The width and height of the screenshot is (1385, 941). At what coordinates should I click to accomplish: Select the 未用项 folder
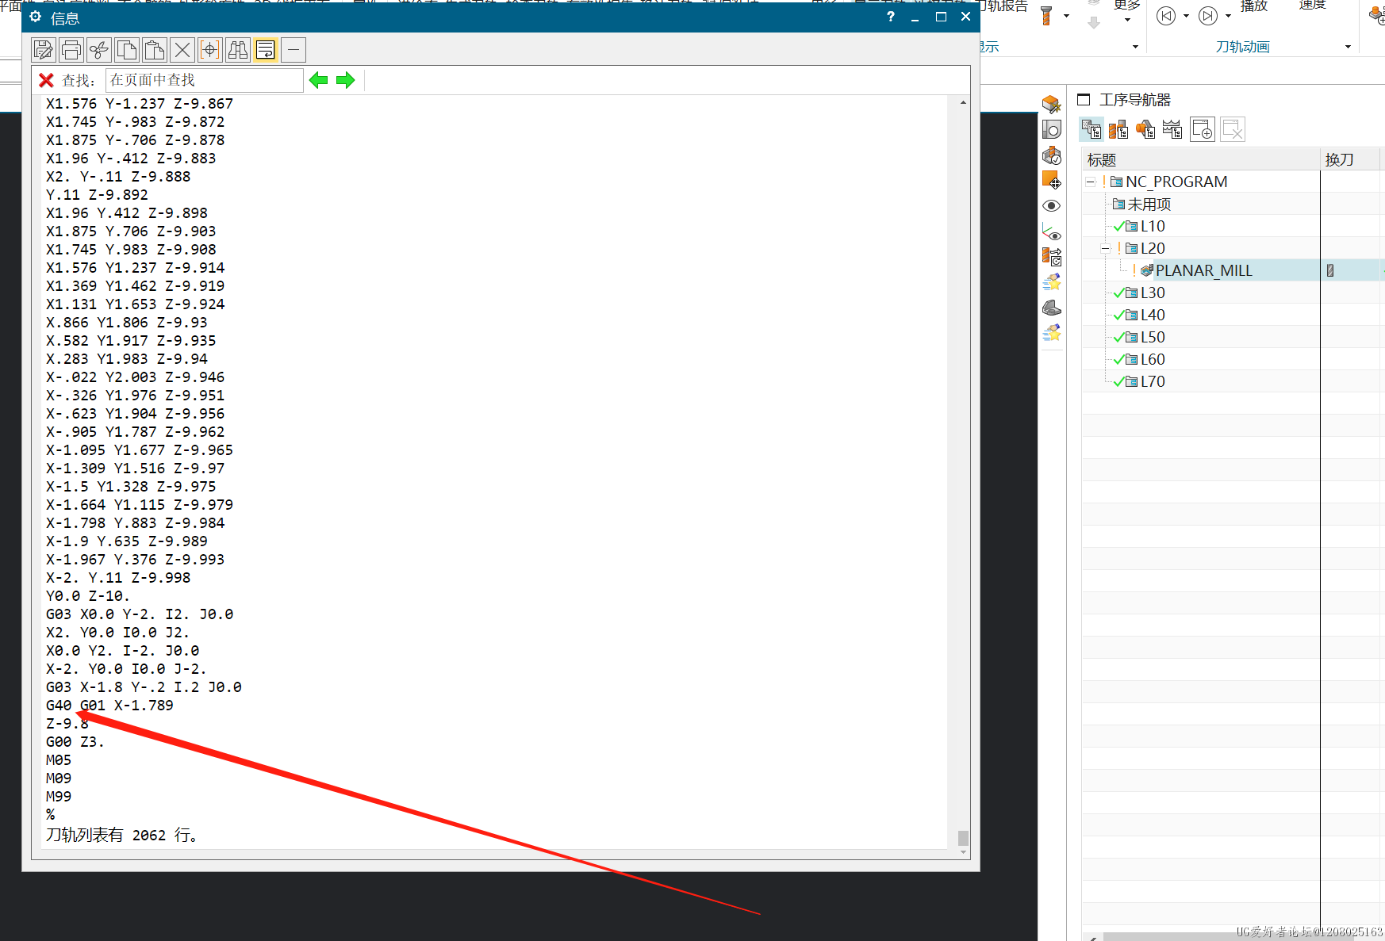[1141, 205]
